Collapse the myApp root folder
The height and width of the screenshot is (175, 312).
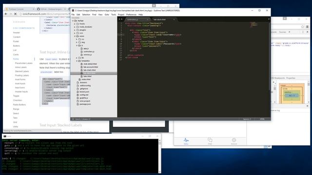coord(73,20)
